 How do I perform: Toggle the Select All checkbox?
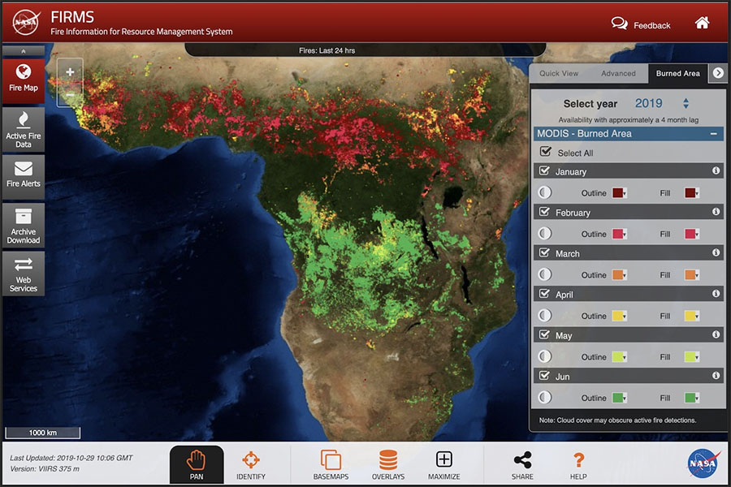click(x=545, y=152)
